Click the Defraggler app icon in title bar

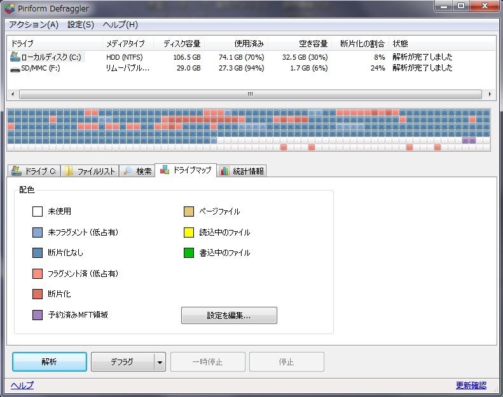pyautogui.click(x=10, y=8)
